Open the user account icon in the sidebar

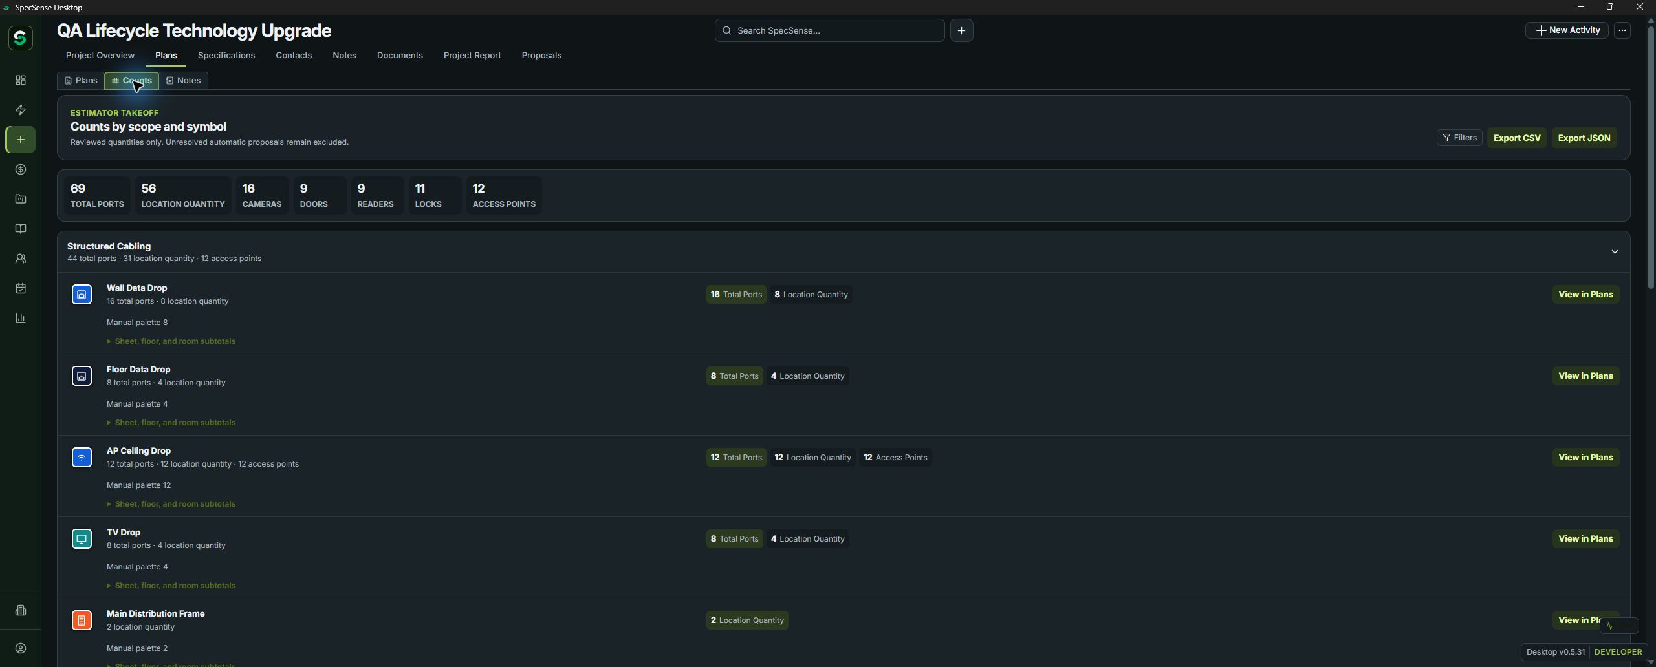click(x=21, y=648)
